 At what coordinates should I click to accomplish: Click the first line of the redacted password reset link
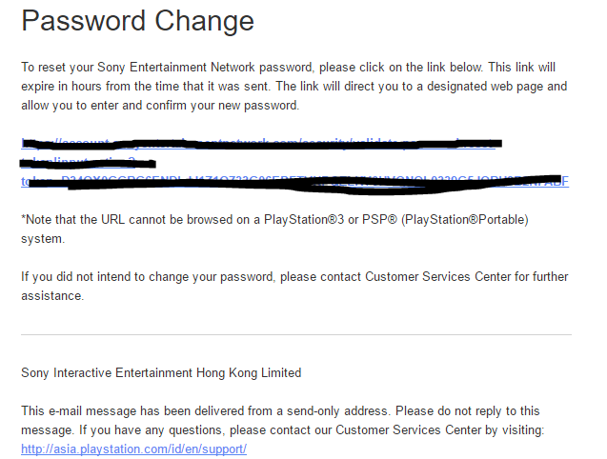coord(257,144)
